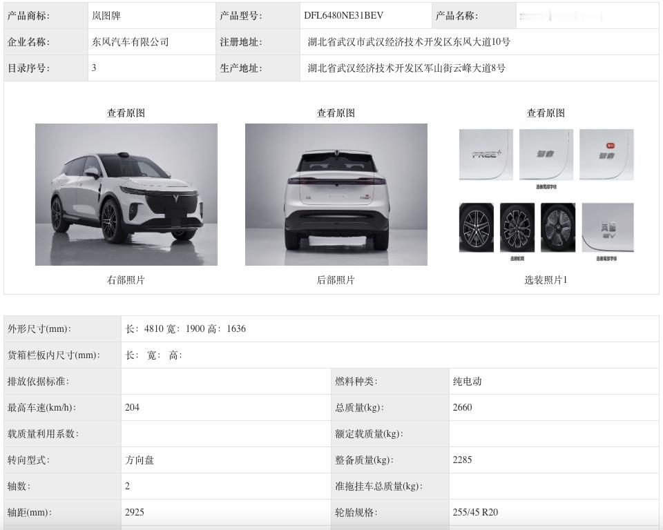Viewport: 663px width, 530px height.
Task: Click the right-side car photo thumbnail
Action: click(126, 195)
